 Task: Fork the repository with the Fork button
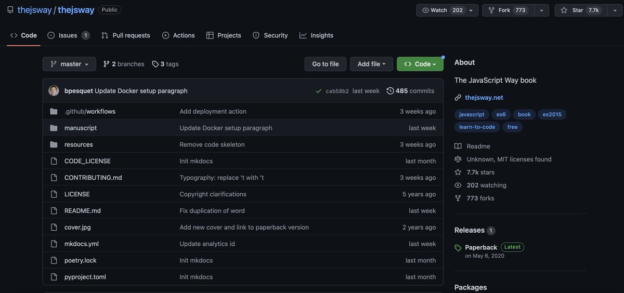pyautogui.click(x=507, y=10)
